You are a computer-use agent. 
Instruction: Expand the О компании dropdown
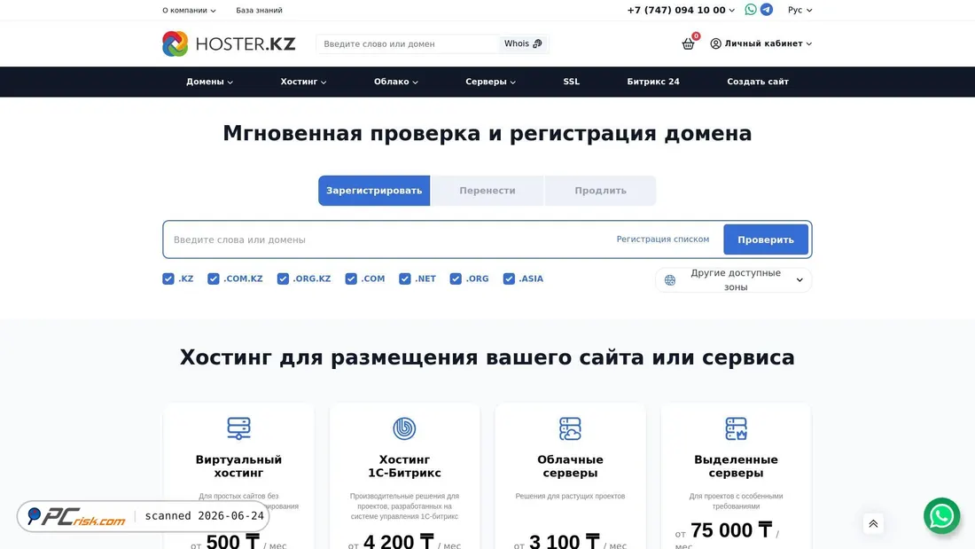point(189,10)
